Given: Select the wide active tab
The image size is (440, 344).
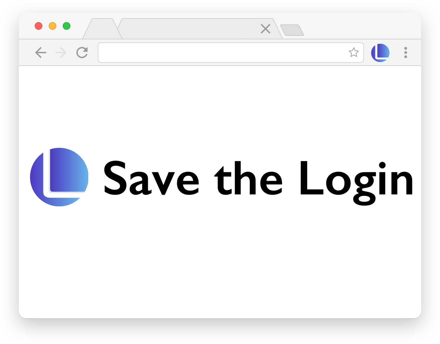Looking at the screenshot, I should coord(200,29).
